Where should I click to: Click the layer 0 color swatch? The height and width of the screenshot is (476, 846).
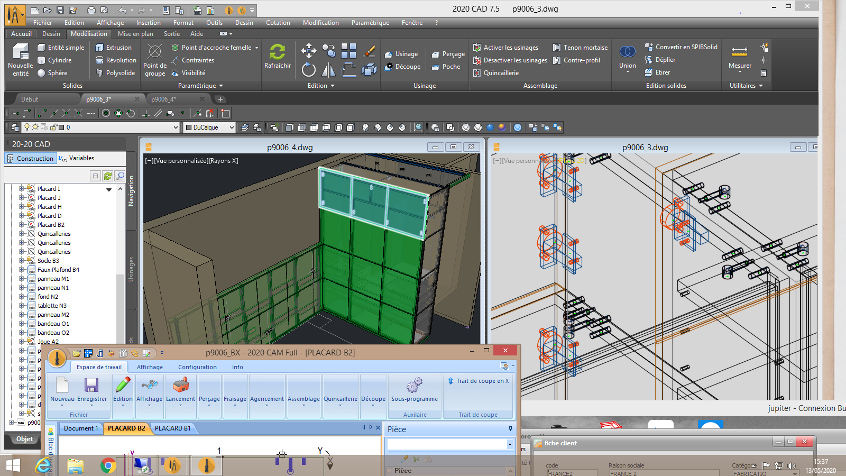61,127
